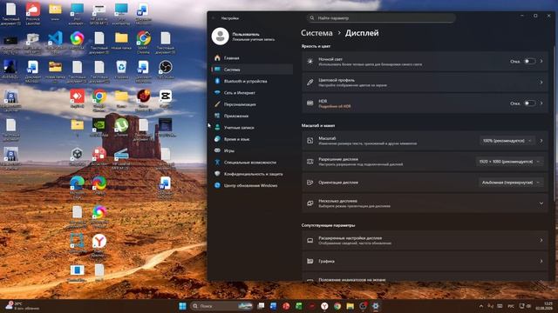Click the Windows Start button

point(182,306)
